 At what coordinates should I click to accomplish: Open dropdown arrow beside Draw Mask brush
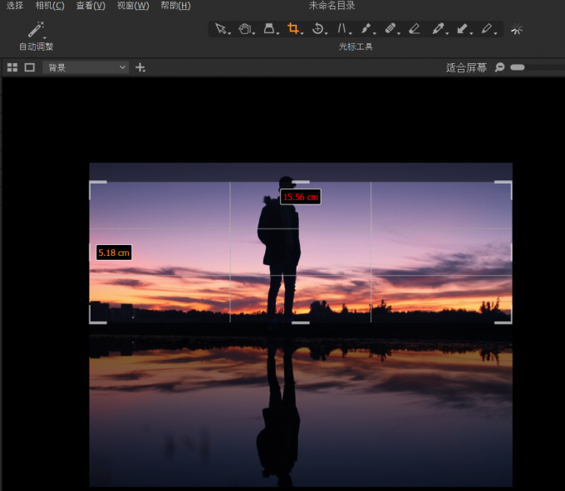(x=375, y=33)
